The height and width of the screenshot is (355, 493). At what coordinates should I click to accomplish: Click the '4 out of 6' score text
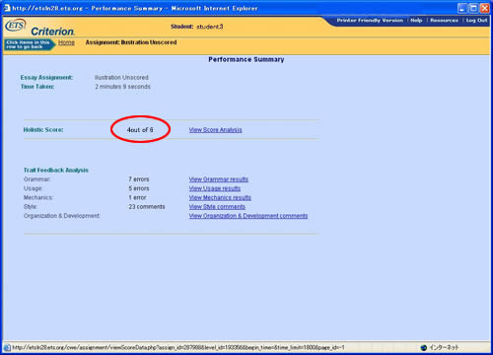point(140,130)
